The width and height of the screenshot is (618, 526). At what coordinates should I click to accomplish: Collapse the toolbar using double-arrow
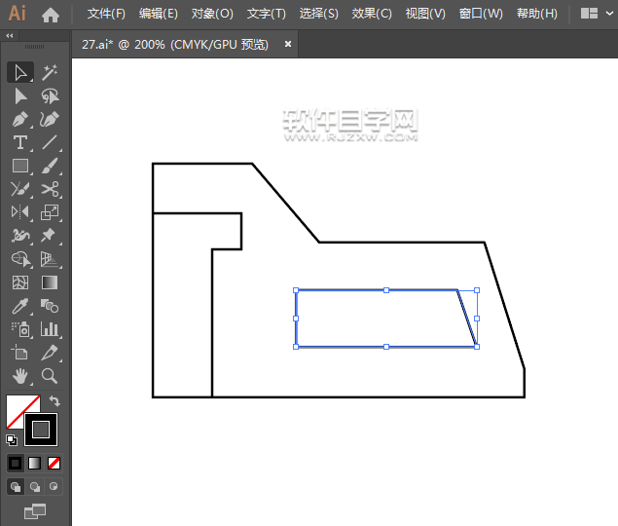[10, 35]
